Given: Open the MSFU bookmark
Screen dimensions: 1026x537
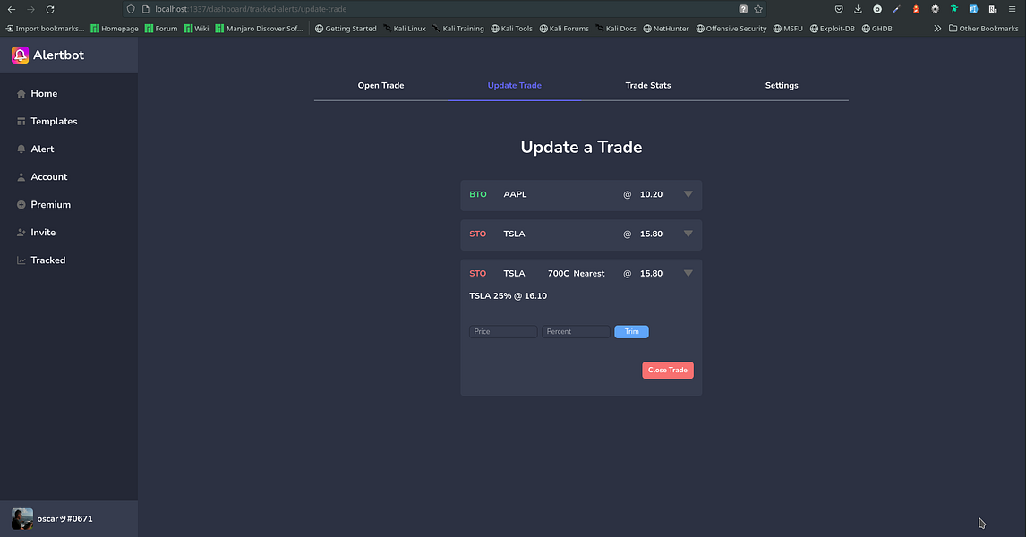Looking at the screenshot, I should tap(788, 28).
